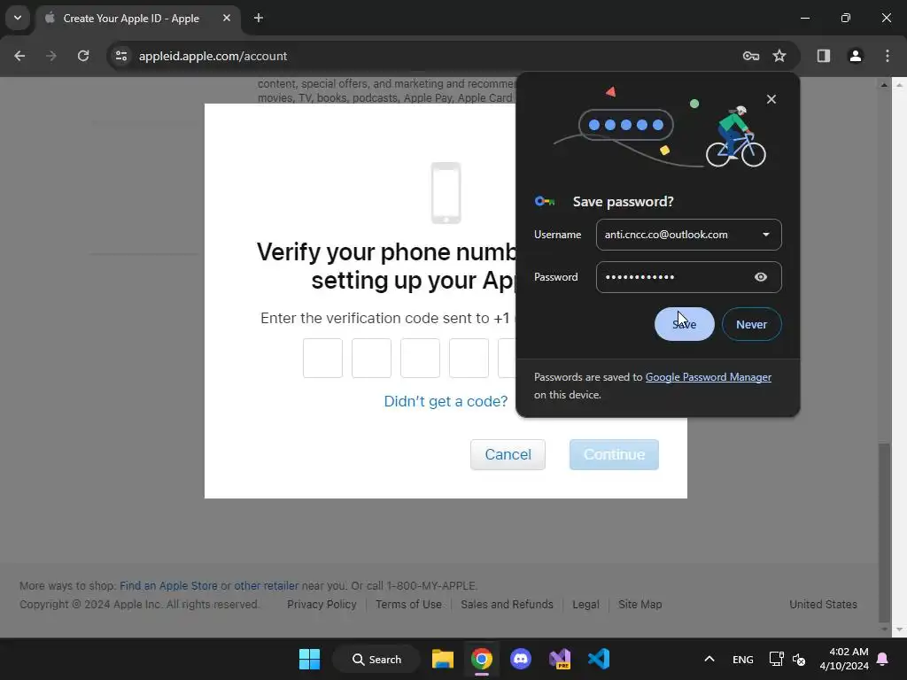907x680 pixels.
Task: Click the taskbar Search box
Action: [376, 659]
